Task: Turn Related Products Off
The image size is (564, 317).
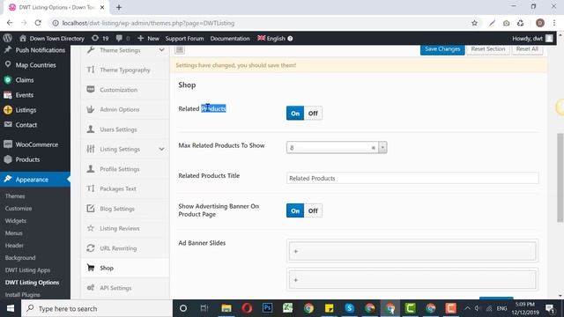Action: click(x=313, y=114)
